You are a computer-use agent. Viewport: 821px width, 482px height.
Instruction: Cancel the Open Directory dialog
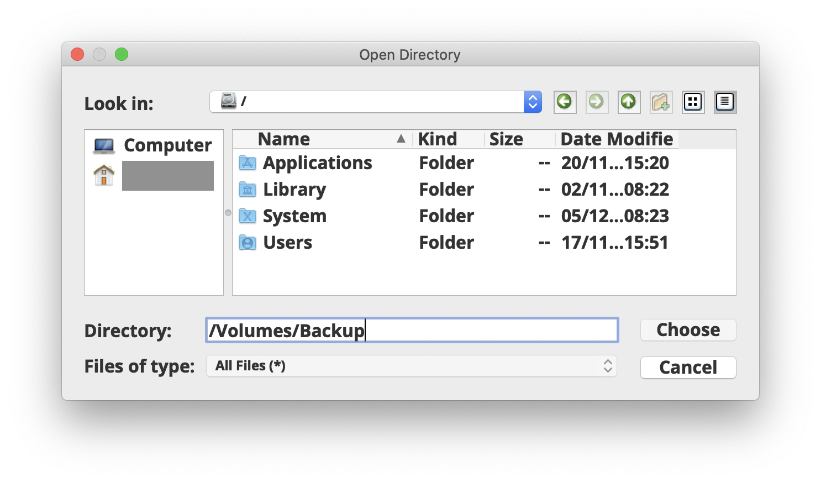click(688, 368)
